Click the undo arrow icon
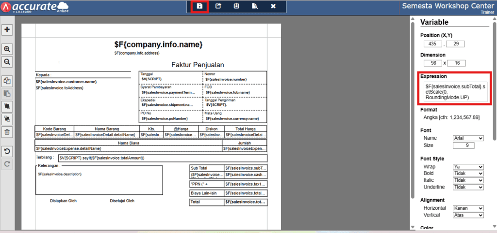Screen dimensions: 497x233 tap(7, 150)
